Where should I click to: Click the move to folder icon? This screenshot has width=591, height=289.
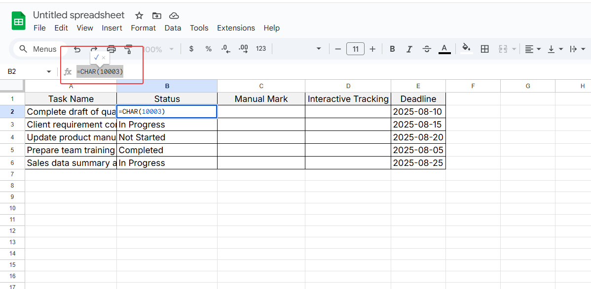click(x=156, y=15)
